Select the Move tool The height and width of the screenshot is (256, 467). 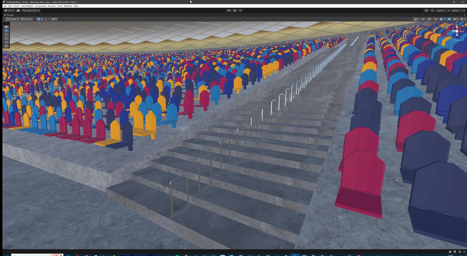coord(6,31)
